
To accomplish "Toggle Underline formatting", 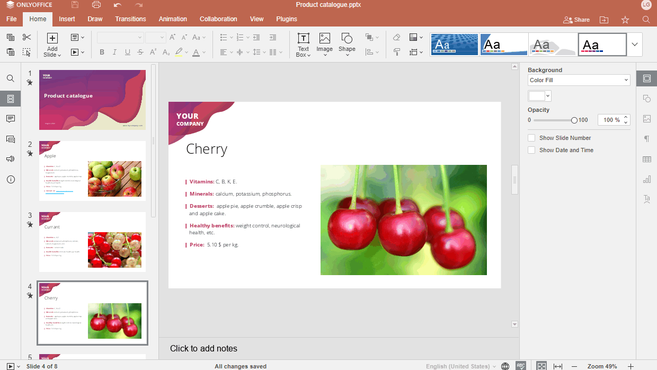I will (x=128, y=52).
